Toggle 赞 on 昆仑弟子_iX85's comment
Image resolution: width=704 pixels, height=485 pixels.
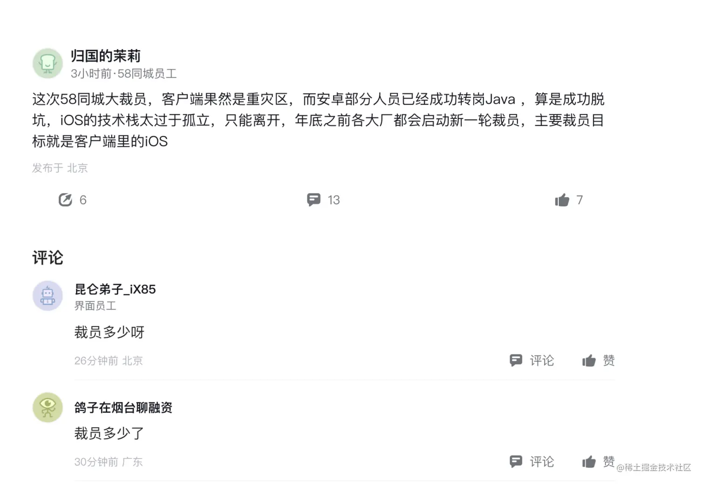[x=609, y=360]
